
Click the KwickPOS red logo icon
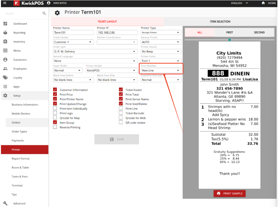click(x=17, y=3)
